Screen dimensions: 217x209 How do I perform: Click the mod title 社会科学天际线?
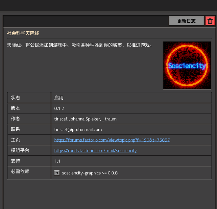tap(23, 33)
